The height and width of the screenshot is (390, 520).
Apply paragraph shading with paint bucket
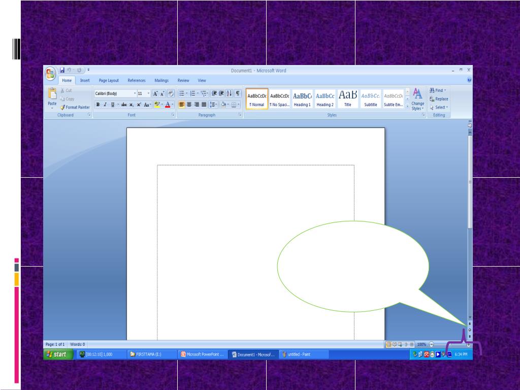click(x=223, y=105)
